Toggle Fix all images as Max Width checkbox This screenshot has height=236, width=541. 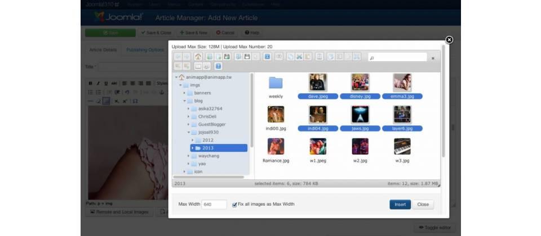click(x=234, y=205)
